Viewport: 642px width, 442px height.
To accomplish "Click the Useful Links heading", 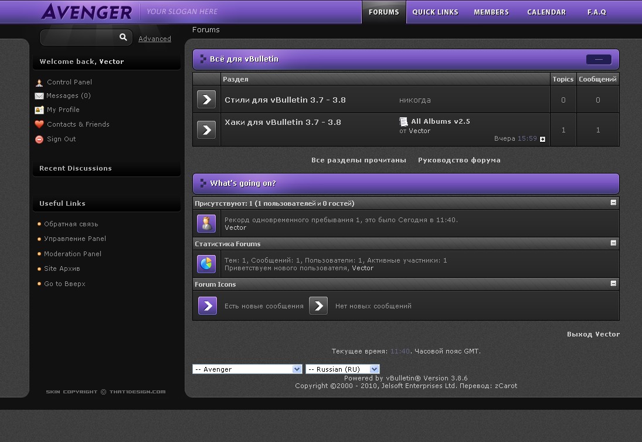I will pos(62,203).
